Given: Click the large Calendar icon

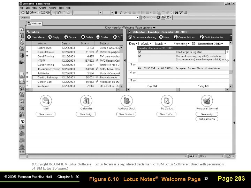Looking at the screenshot, I should tap(86, 101).
